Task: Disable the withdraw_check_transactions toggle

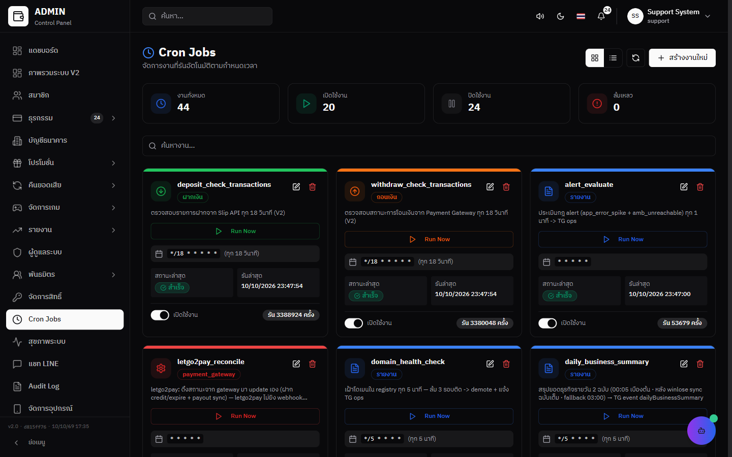Action: [354, 323]
